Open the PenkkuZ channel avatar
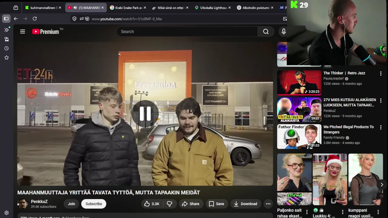 click(22, 204)
